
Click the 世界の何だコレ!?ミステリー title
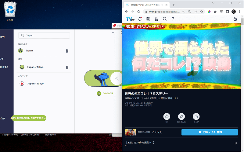(x=147, y=94)
